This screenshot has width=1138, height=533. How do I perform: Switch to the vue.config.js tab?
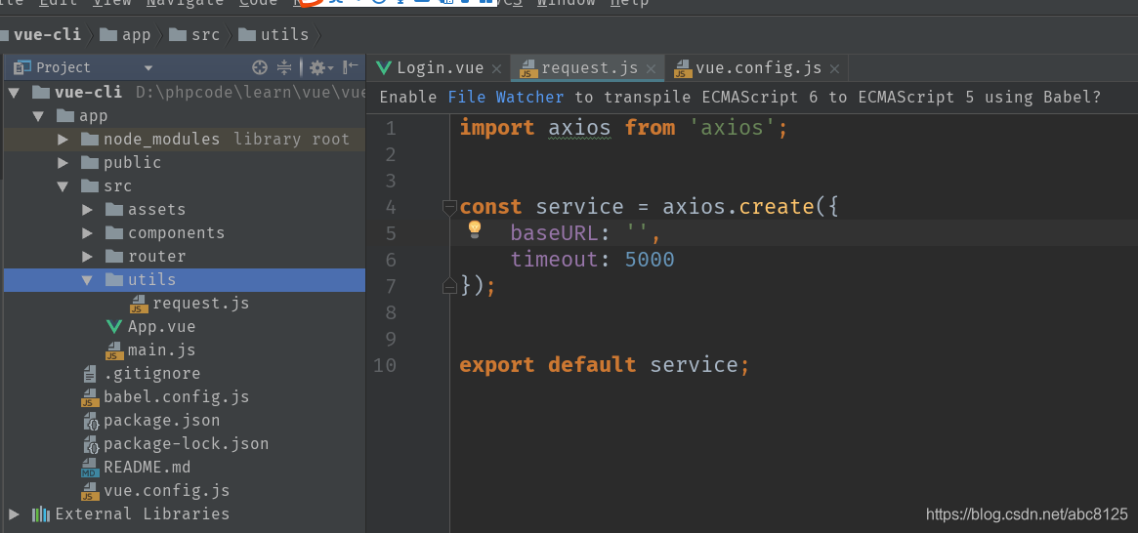755,68
